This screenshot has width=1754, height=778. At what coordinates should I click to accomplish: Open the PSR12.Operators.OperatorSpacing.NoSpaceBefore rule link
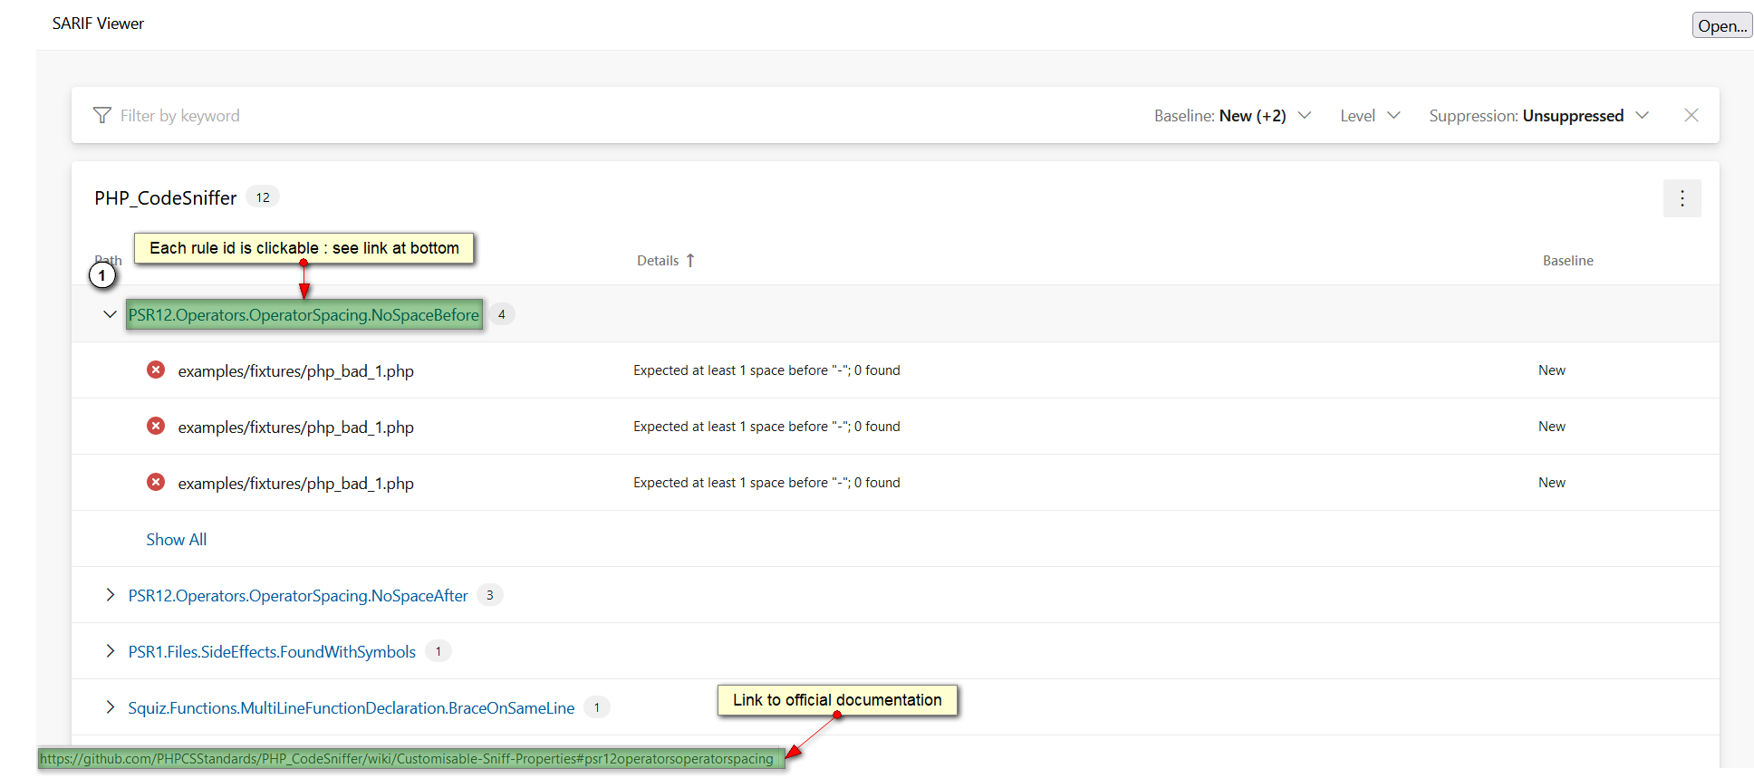[304, 315]
